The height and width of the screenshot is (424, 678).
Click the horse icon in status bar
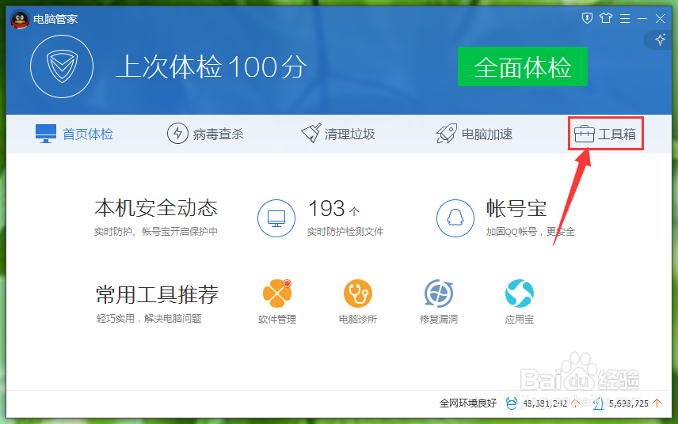point(599,403)
